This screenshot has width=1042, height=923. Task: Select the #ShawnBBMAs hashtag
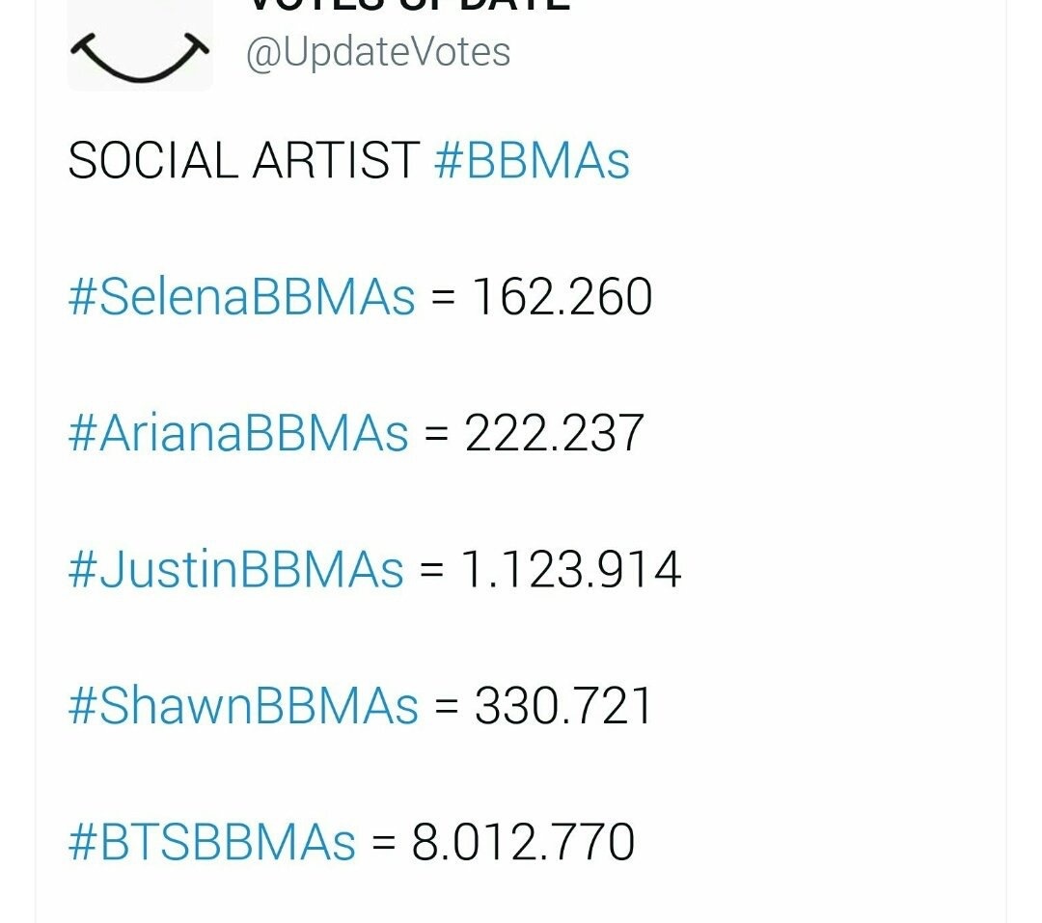point(243,705)
